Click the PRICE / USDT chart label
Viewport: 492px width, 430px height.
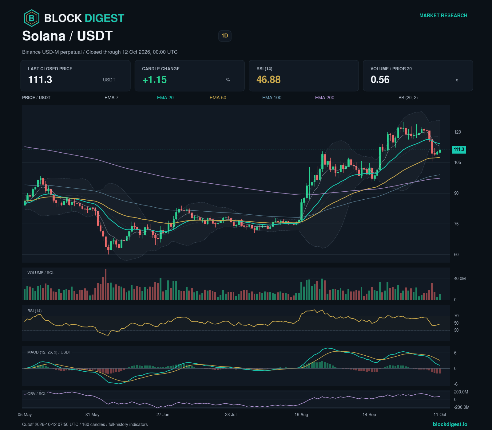[x=36, y=98]
